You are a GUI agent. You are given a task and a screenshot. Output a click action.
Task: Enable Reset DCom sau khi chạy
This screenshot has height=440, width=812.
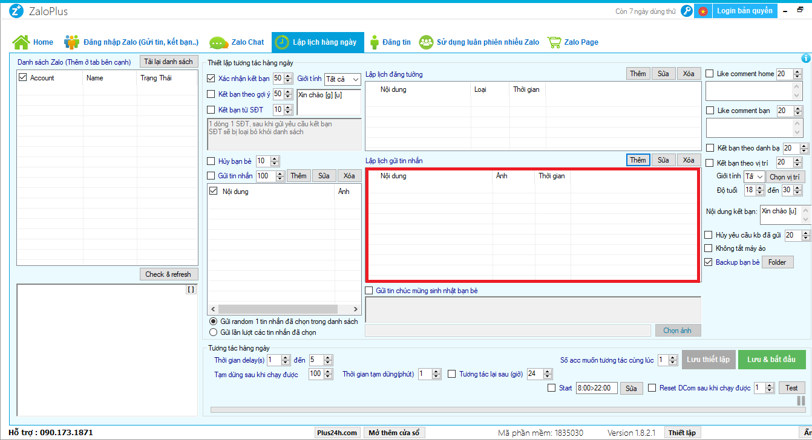point(652,388)
